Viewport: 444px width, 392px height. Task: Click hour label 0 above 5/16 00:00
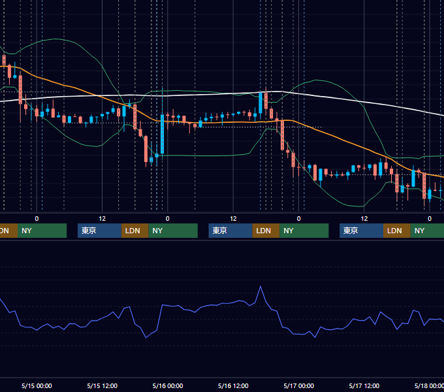(168, 219)
